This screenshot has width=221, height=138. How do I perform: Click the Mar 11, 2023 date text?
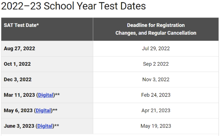point(19,95)
